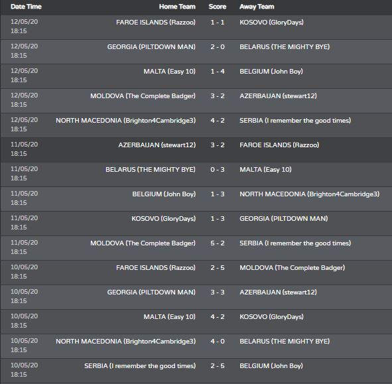Click SERBIA (I remember the good times) home on 10/05/20
This screenshot has height=384, width=392.
(x=140, y=365)
